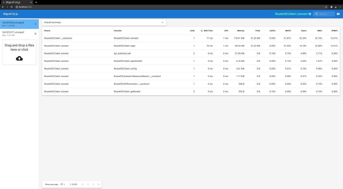The image size is (343, 189).
Task: Select function RouterOS\APIConnector::__construct
Action: [x=132, y=84]
